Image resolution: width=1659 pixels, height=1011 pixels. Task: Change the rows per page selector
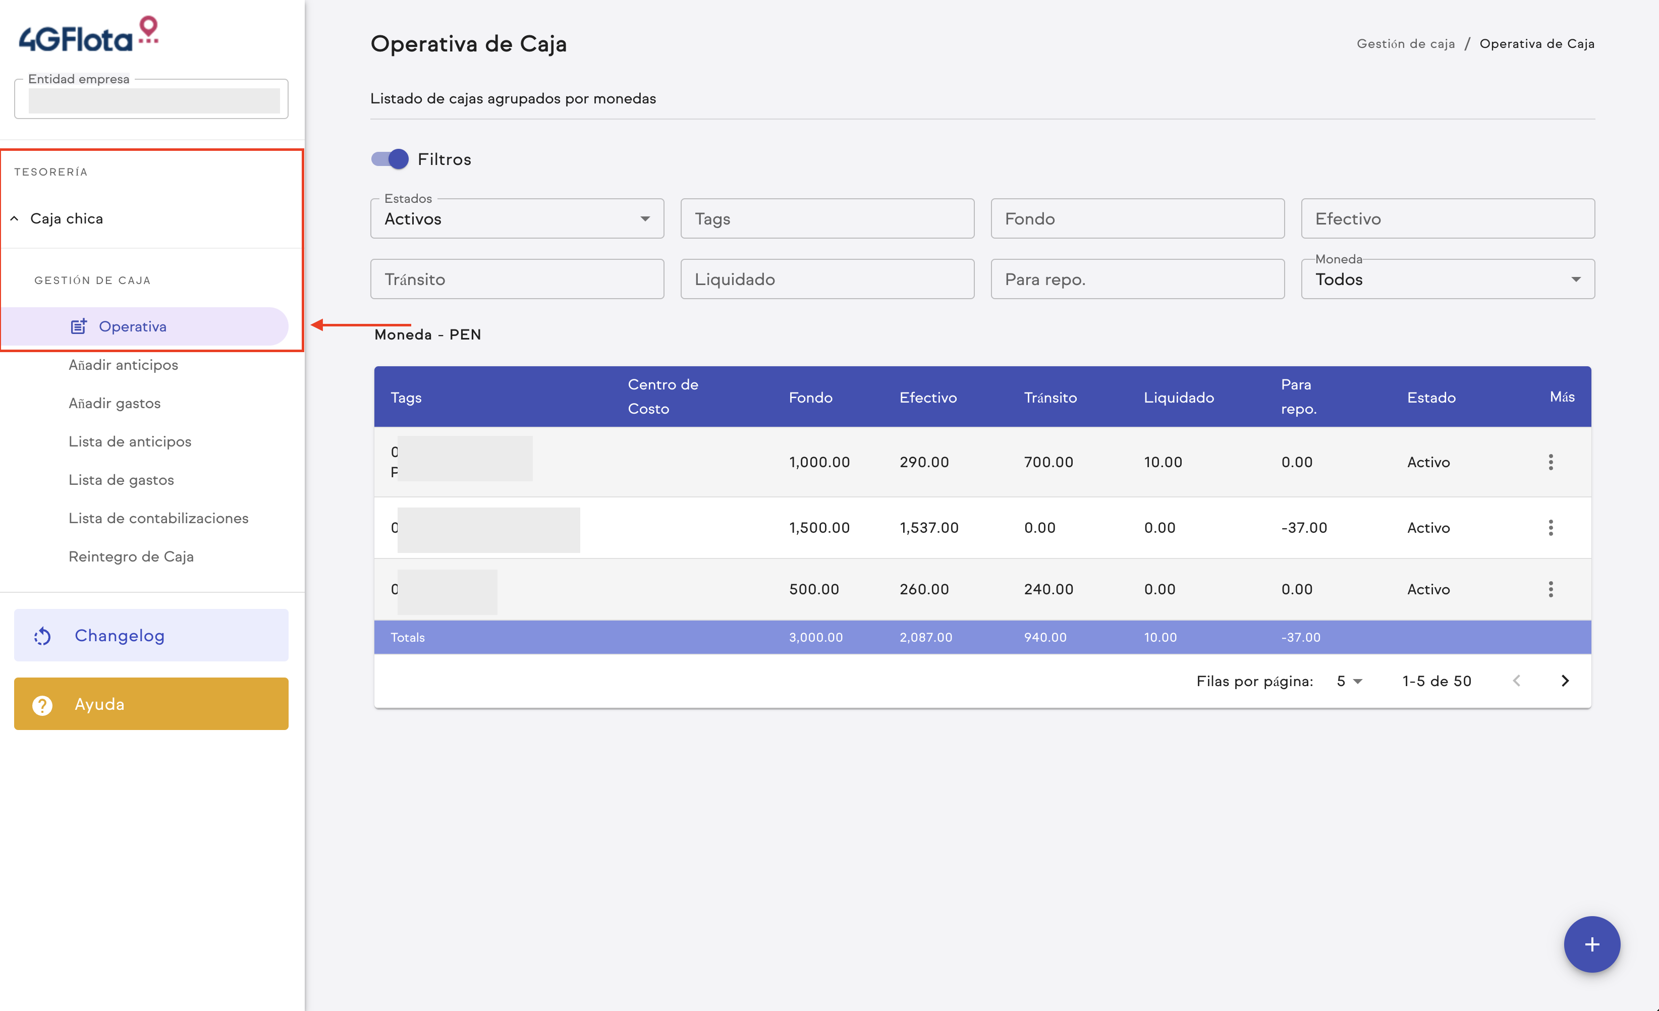tap(1349, 681)
